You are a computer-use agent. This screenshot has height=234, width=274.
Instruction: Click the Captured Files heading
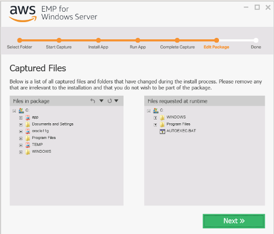[37, 68]
